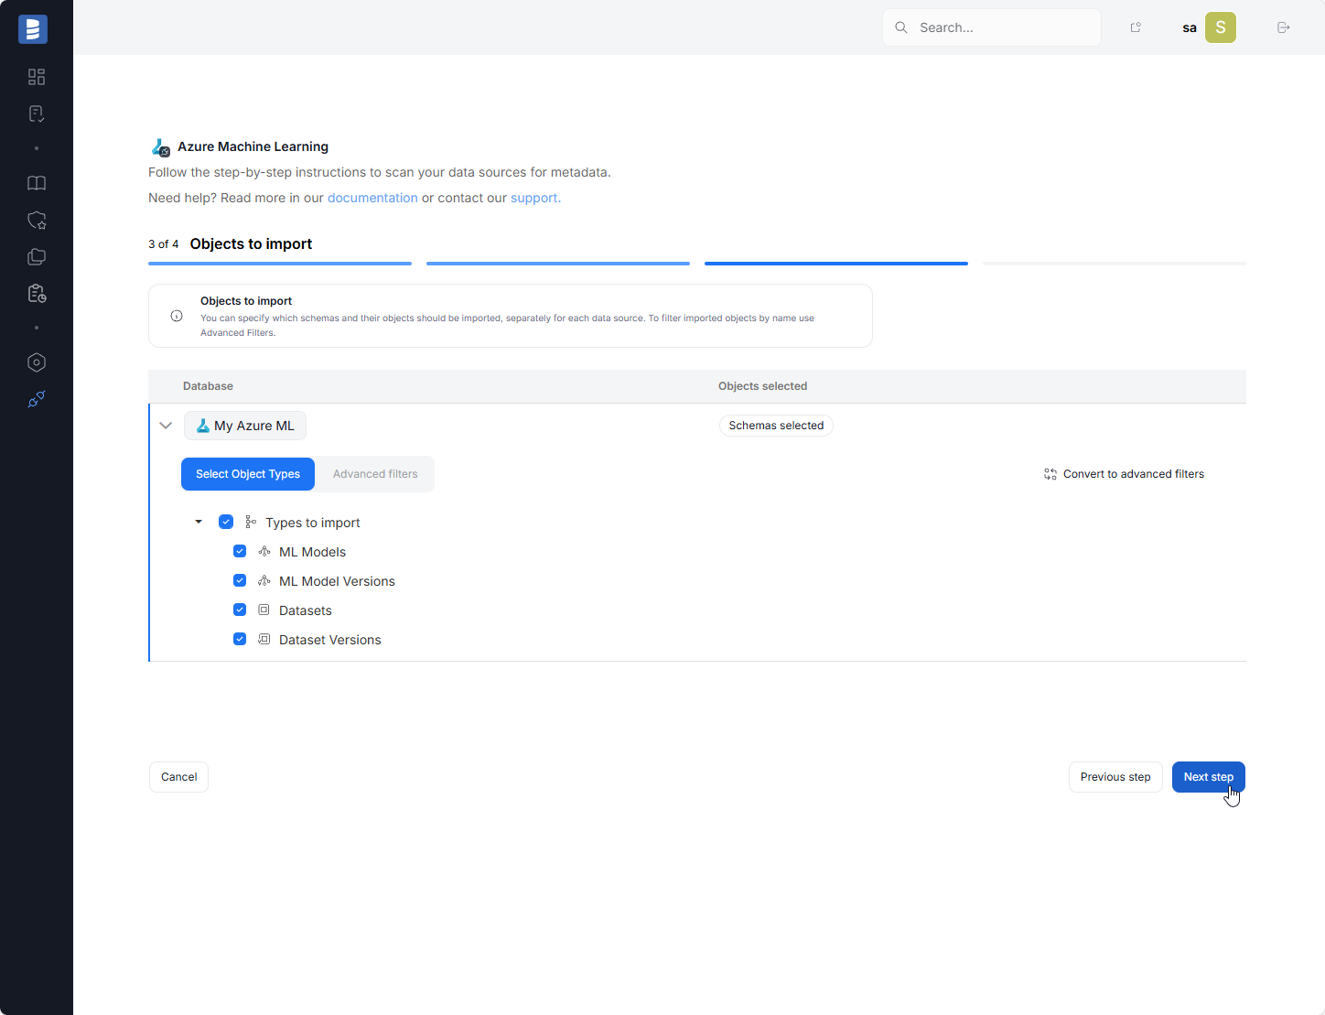Switch to the Advanced filters tab
The image size is (1325, 1015).
coord(375,474)
